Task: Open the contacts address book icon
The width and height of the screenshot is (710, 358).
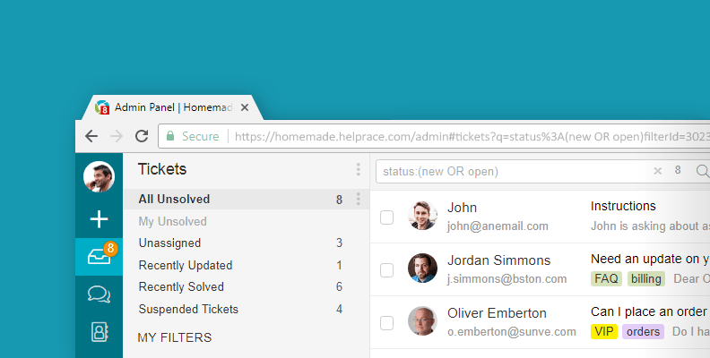Action: click(x=100, y=332)
